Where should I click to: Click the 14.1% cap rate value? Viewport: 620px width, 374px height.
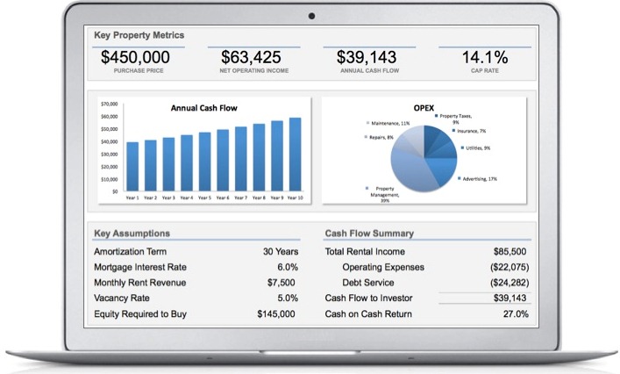tap(485, 57)
